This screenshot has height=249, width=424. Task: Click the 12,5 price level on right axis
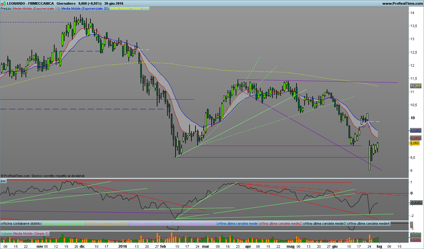(x=414, y=52)
